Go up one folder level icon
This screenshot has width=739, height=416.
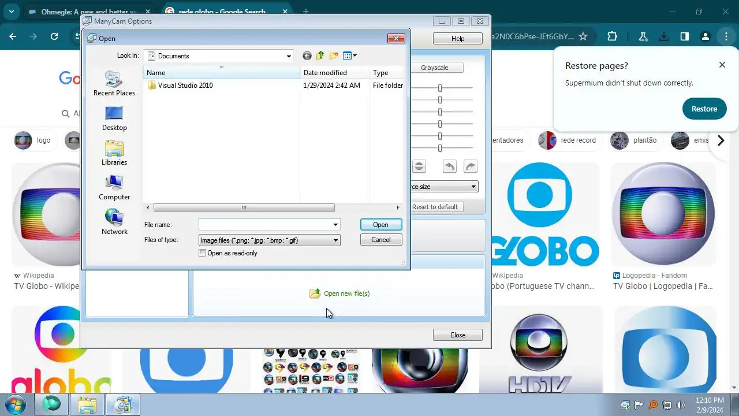[320, 56]
